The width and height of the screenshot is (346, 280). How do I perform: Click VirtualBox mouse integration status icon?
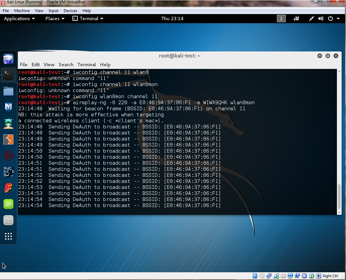click(x=311, y=276)
